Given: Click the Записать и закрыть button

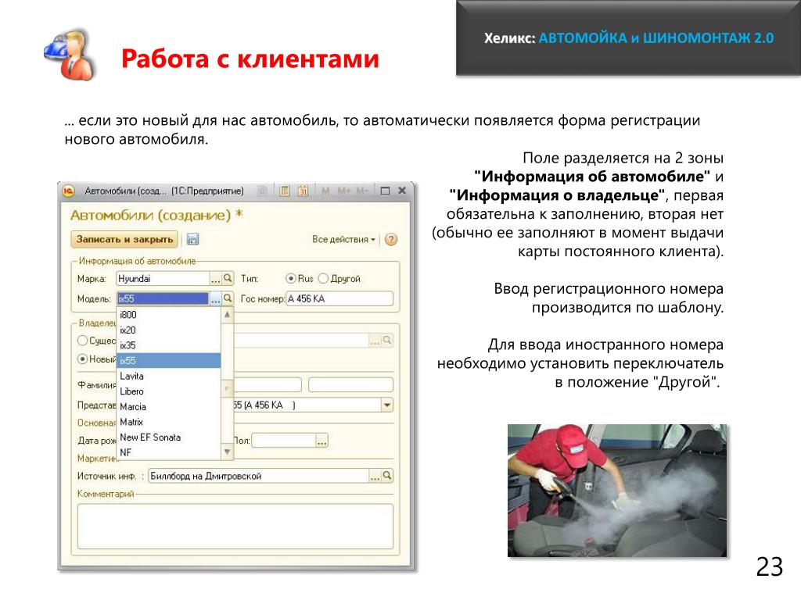Looking at the screenshot, I should pos(124,239).
